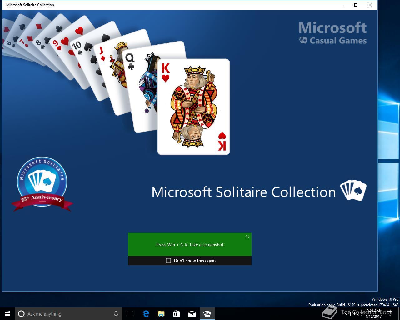The image size is (400, 320).
Task: Click the 25th Anniversary badge
Action: tap(42, 184)
